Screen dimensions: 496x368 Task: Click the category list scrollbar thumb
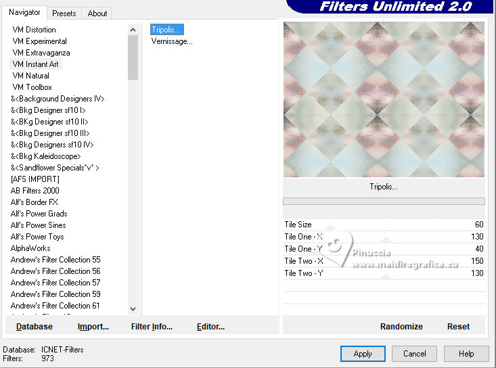pos(133,57)
